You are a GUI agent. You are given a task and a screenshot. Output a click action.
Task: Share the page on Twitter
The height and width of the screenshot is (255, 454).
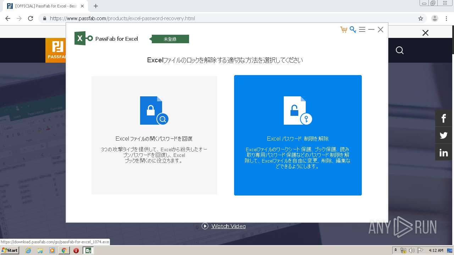pos(444,135)
